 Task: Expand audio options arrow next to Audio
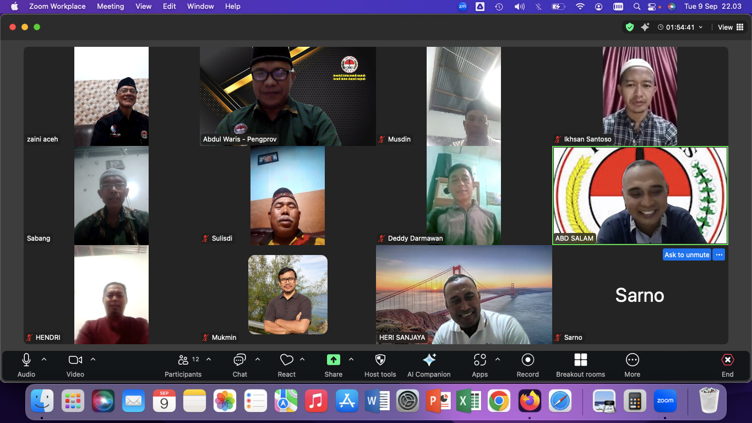pos(44,360)
